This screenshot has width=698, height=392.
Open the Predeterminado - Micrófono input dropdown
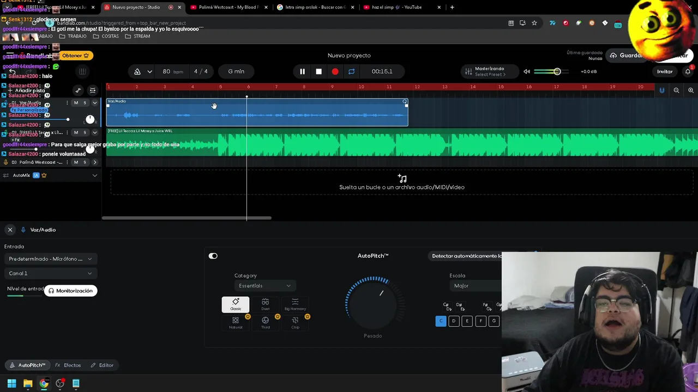pyautogui.click(x=50, y=259)
